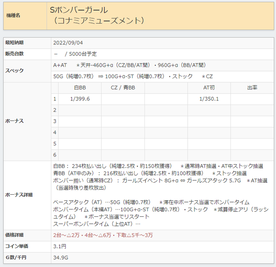The height and width of the screenshot is (267, 276).
Task: Click setting row number 5
Action: (x=55, y=144)
